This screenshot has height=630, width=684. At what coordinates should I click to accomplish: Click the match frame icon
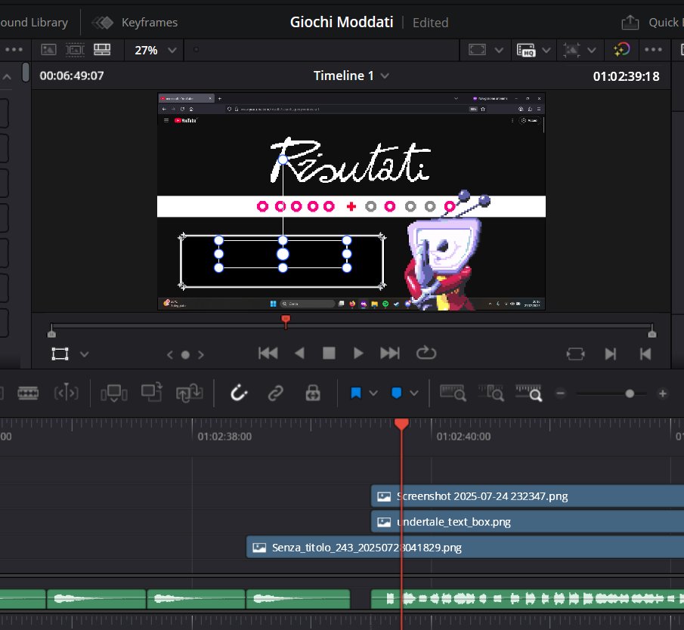click(575, 354)
